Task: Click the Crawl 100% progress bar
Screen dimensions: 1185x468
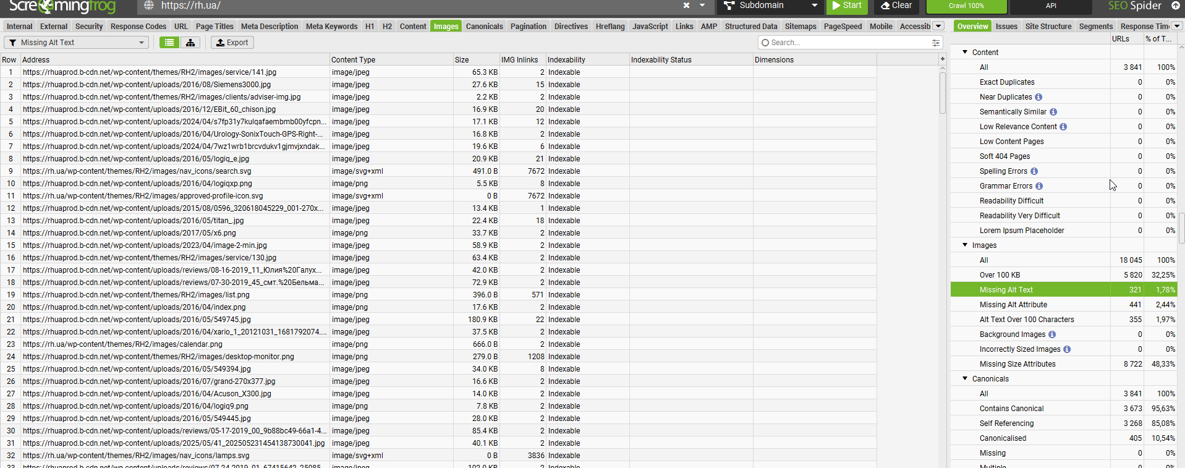Action: [967, 6]
